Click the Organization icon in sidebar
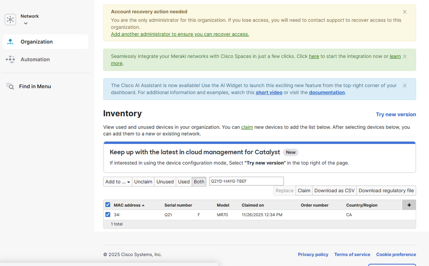This screenshot has height=266, width=429. coord(10,42)
